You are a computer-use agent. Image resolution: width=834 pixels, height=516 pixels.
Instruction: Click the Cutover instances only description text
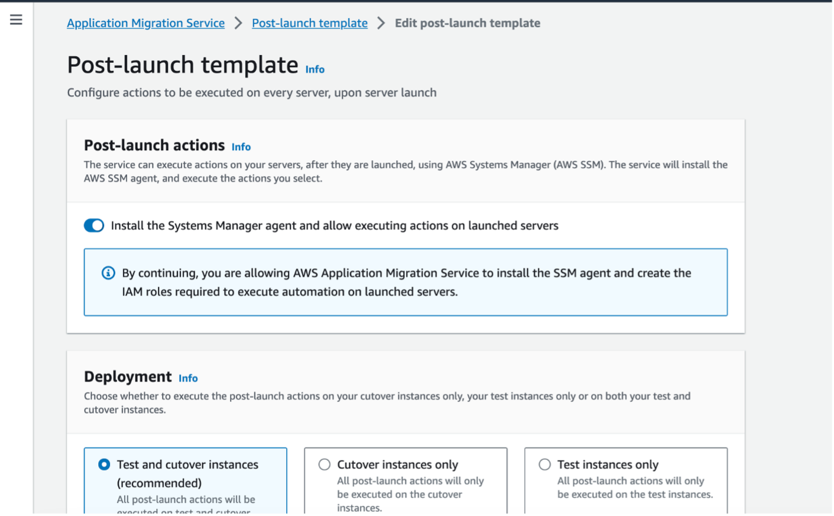[411, 494]
